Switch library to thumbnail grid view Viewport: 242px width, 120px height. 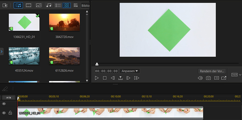[x=67, y=5]
